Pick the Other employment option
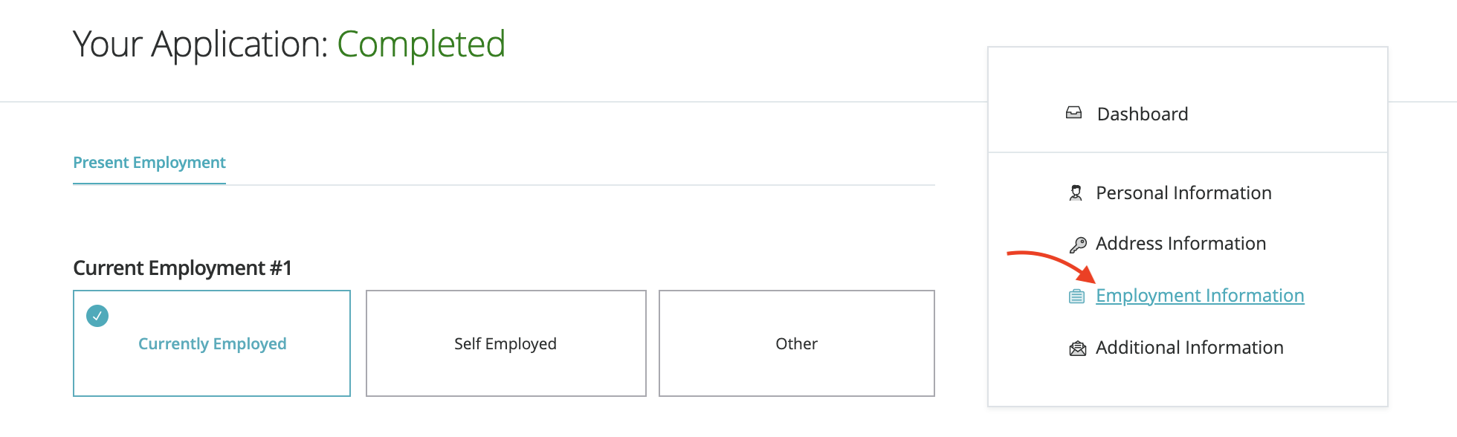1457x437 pixels. coord(796,343)
